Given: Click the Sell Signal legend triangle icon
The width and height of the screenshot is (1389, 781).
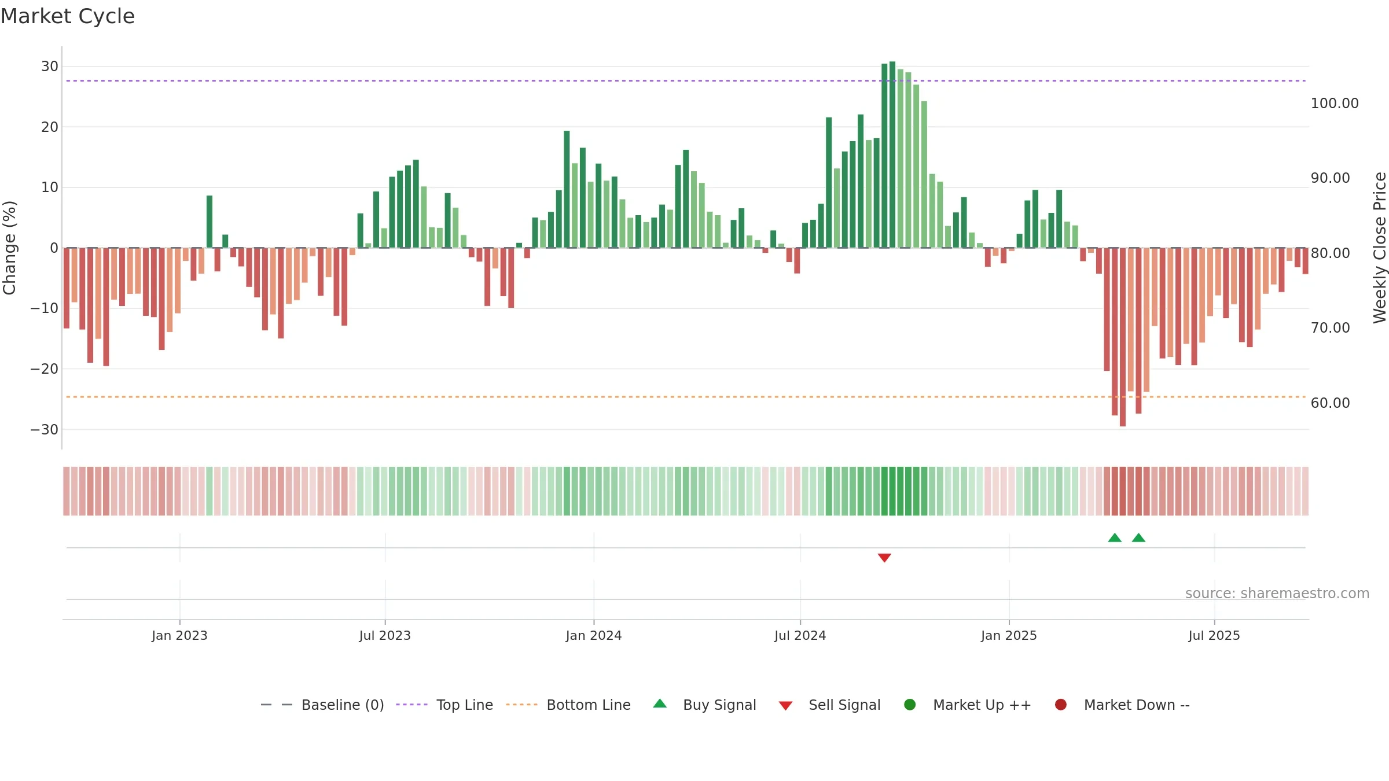Looking at the screenshot, I should click(x=785, y=706).
